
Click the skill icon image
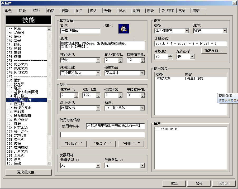[123, 29]
